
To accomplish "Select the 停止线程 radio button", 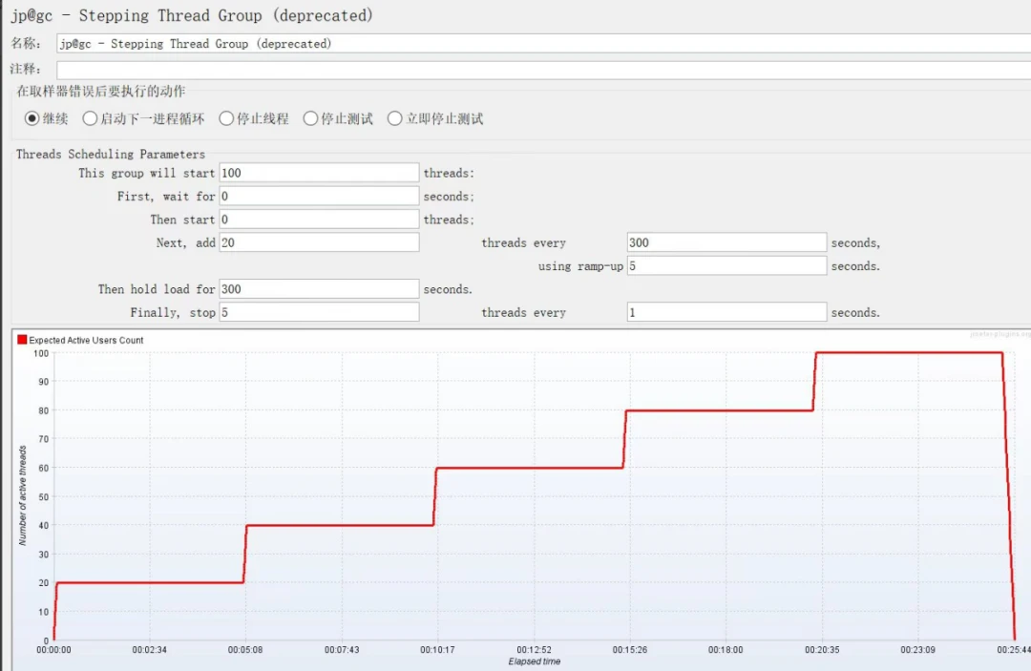I will point(226,119).
